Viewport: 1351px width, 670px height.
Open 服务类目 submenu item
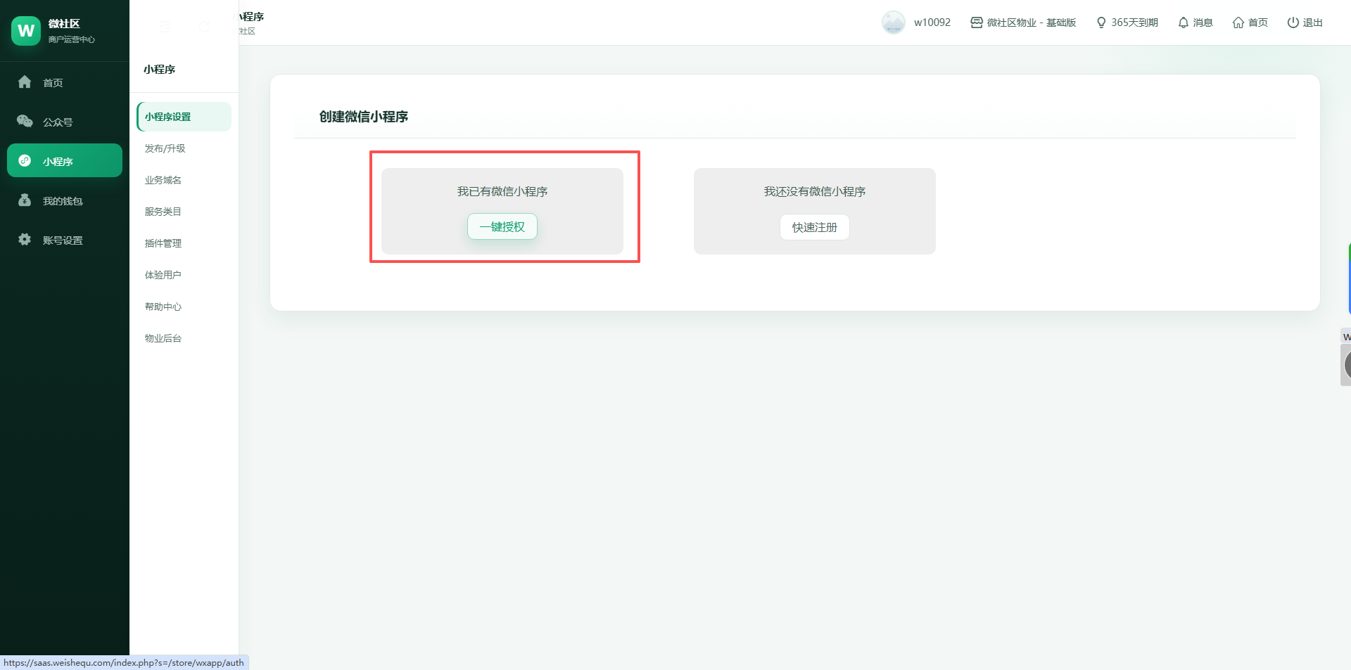(184, 212)
